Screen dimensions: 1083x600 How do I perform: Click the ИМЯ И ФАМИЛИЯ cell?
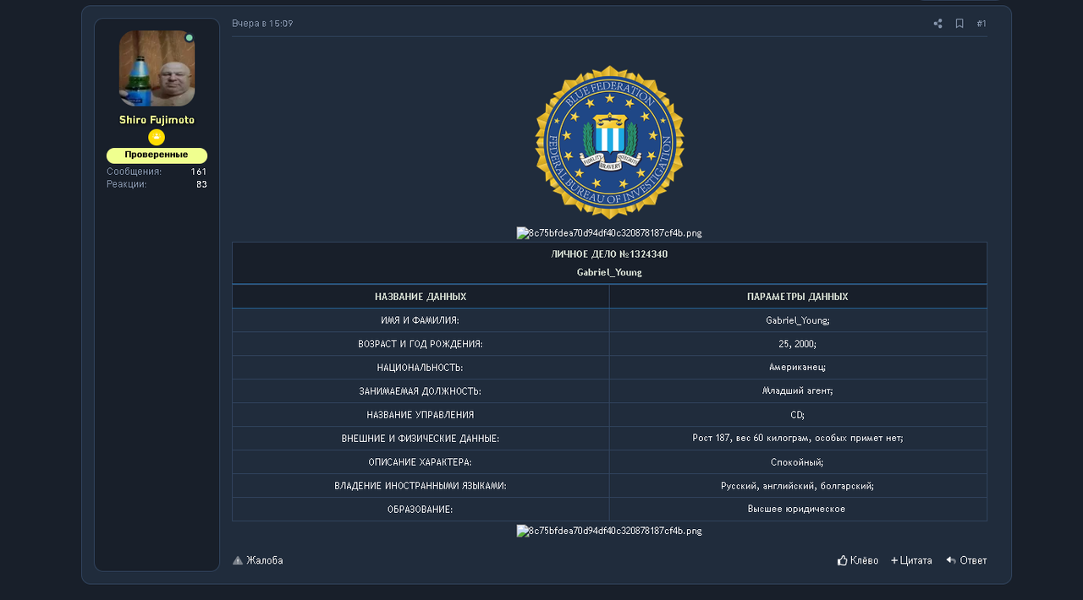pyautogui.click(x=421, y=320)
